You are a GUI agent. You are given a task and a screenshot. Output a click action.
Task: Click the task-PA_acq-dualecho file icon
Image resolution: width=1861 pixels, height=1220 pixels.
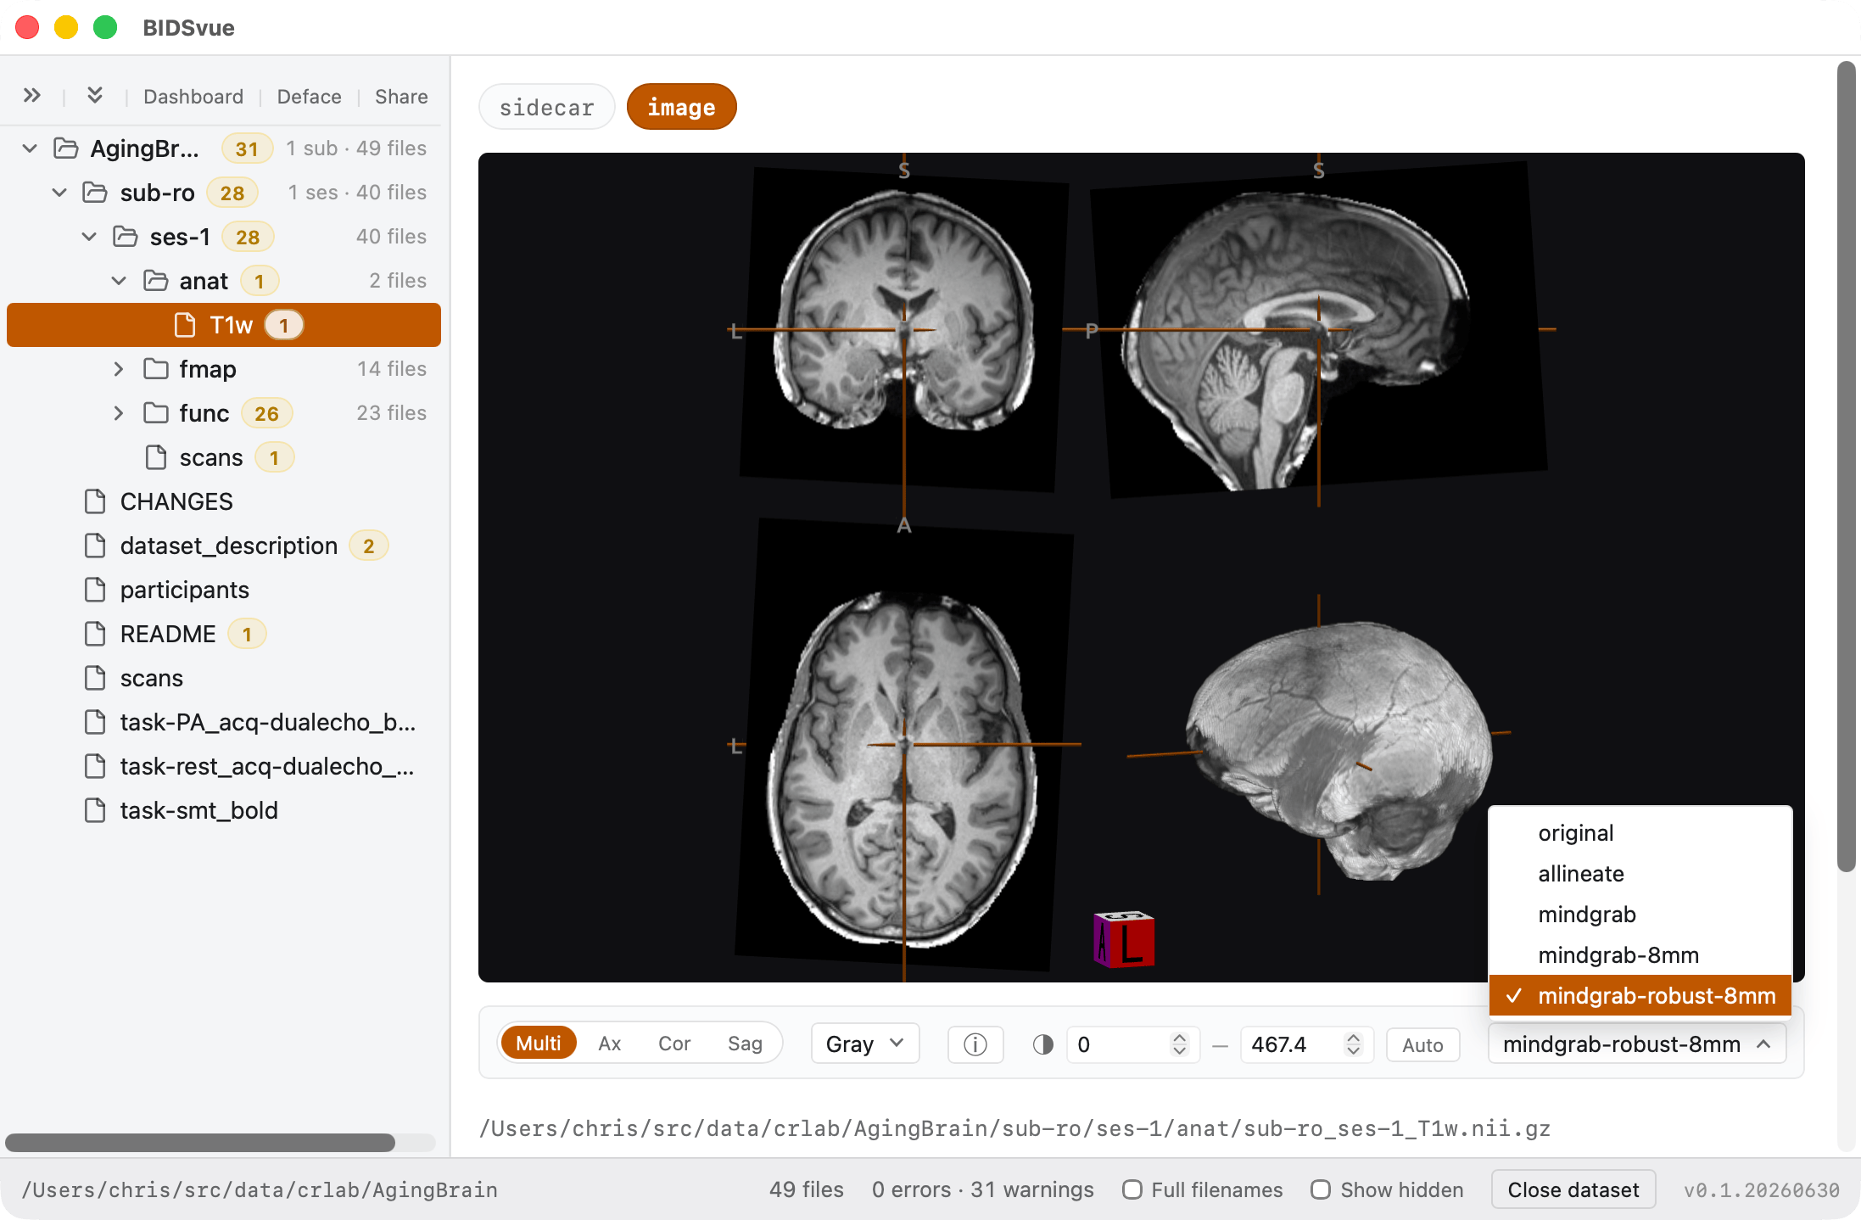pos(95,722)
